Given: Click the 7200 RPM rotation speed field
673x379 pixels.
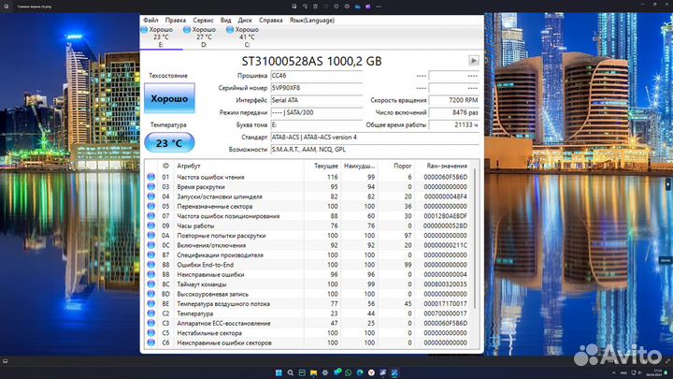Looking at the screenshot, I should coord(454,100).
